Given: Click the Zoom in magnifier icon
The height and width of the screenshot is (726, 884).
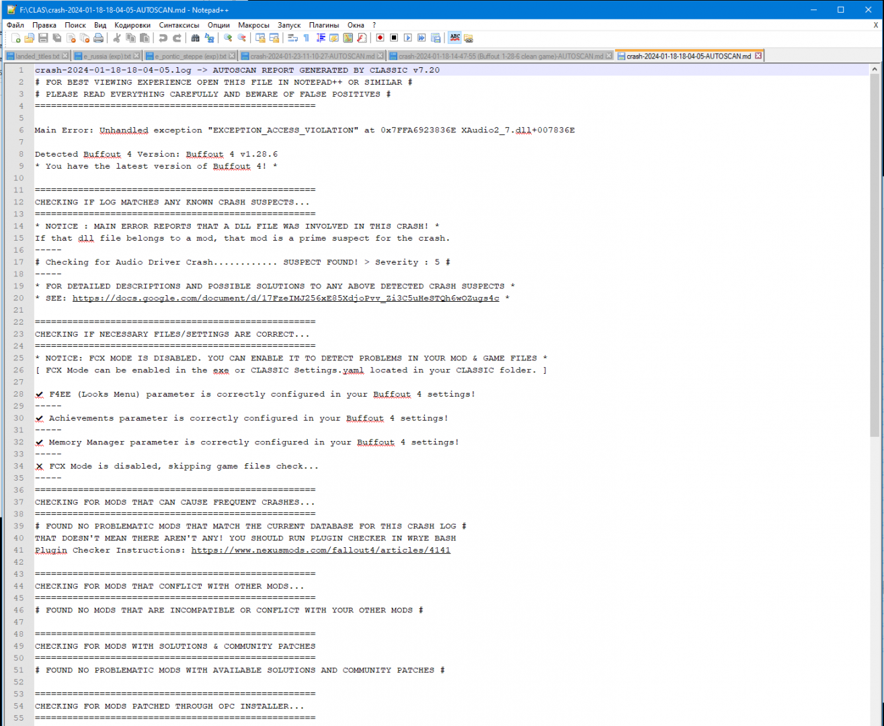Looking at the screenshot, I should coord(228,38).
